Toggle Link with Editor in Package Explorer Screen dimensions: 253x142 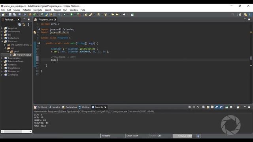click(x=24, y=24)
